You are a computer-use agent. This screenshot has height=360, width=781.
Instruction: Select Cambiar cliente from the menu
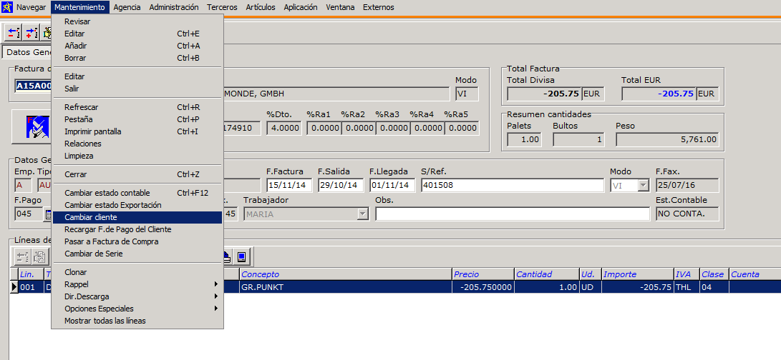[x=91, y=217]
